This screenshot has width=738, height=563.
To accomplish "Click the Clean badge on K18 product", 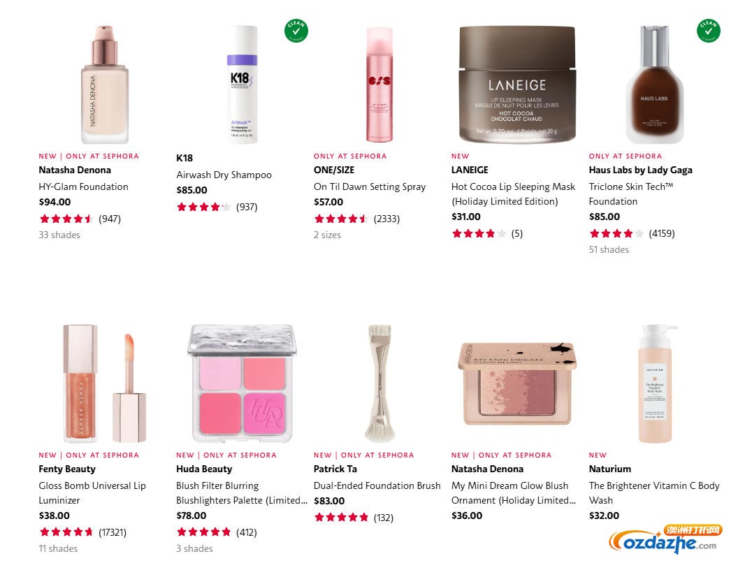I will tap(296, 31).
